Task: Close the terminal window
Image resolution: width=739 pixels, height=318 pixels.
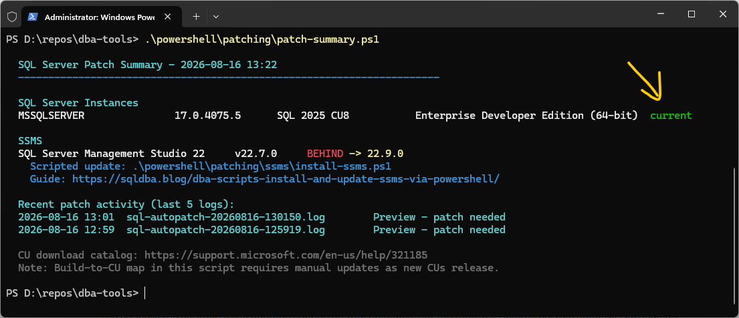Action: (x=722, y=14)
